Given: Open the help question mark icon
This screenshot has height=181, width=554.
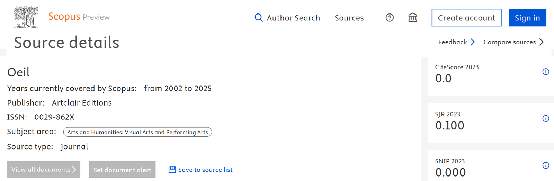Looking at the screenshot, I should 390,18.
